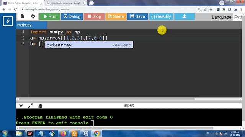Expand the console to full screen

click(31, 106)
